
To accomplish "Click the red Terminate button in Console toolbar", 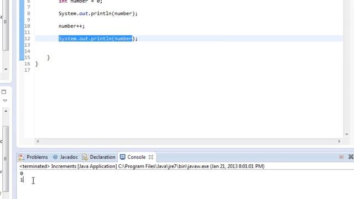I will (341, 157).
